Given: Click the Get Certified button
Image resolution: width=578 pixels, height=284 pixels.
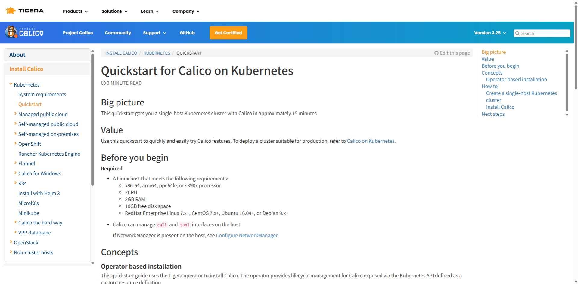Looking at the screenshot, I should 228,33.
